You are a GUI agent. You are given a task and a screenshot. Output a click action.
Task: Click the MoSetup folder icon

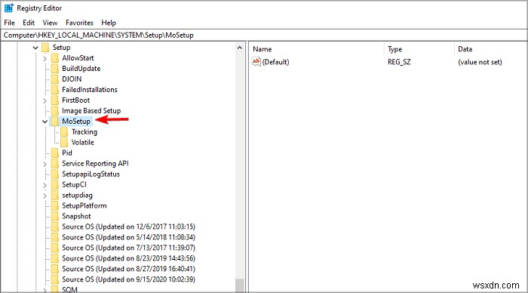[x=55, y=122]
